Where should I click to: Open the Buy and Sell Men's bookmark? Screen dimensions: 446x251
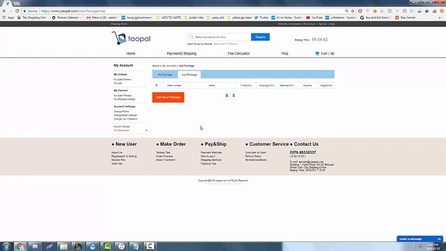click(x=375, y=17)
